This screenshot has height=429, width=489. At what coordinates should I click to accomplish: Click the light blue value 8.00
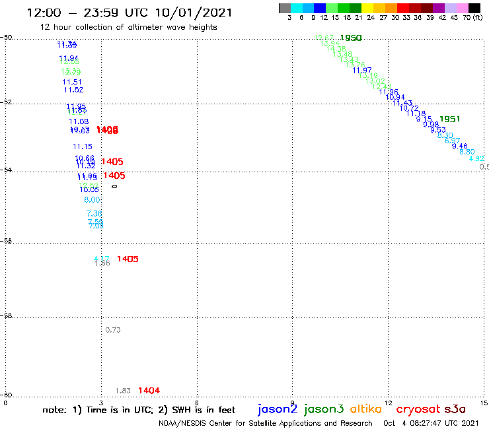(92, 200)
